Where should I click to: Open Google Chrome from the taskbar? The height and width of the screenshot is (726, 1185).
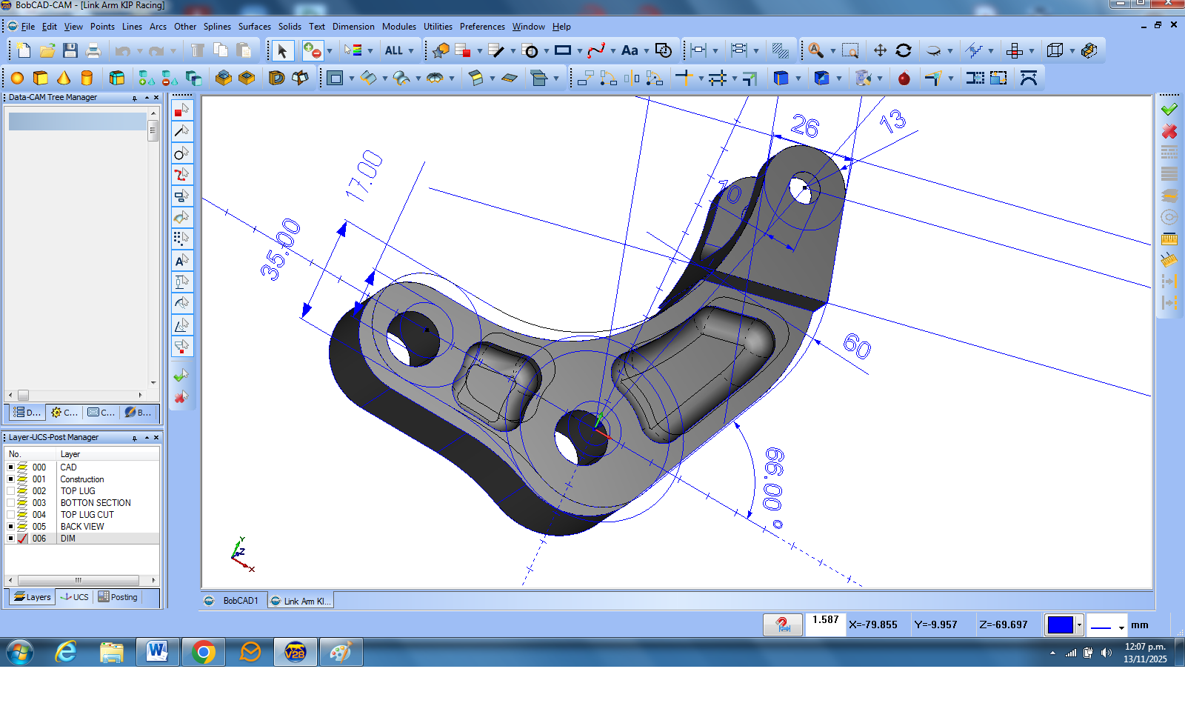(203, 652)
